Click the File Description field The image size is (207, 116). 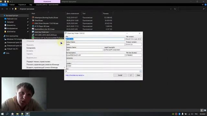coord(95,55)
